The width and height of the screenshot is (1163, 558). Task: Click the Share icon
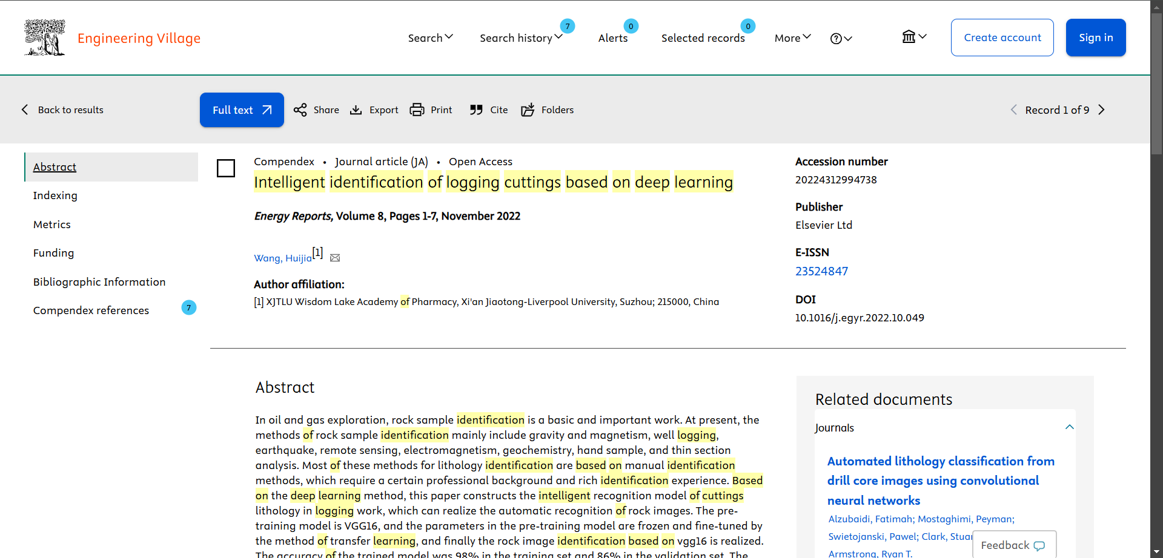coord(300,110)
